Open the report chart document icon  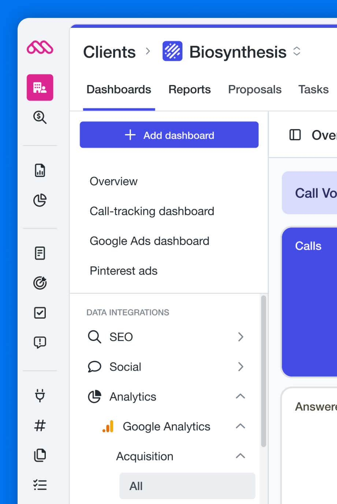[x=40, y=170]
